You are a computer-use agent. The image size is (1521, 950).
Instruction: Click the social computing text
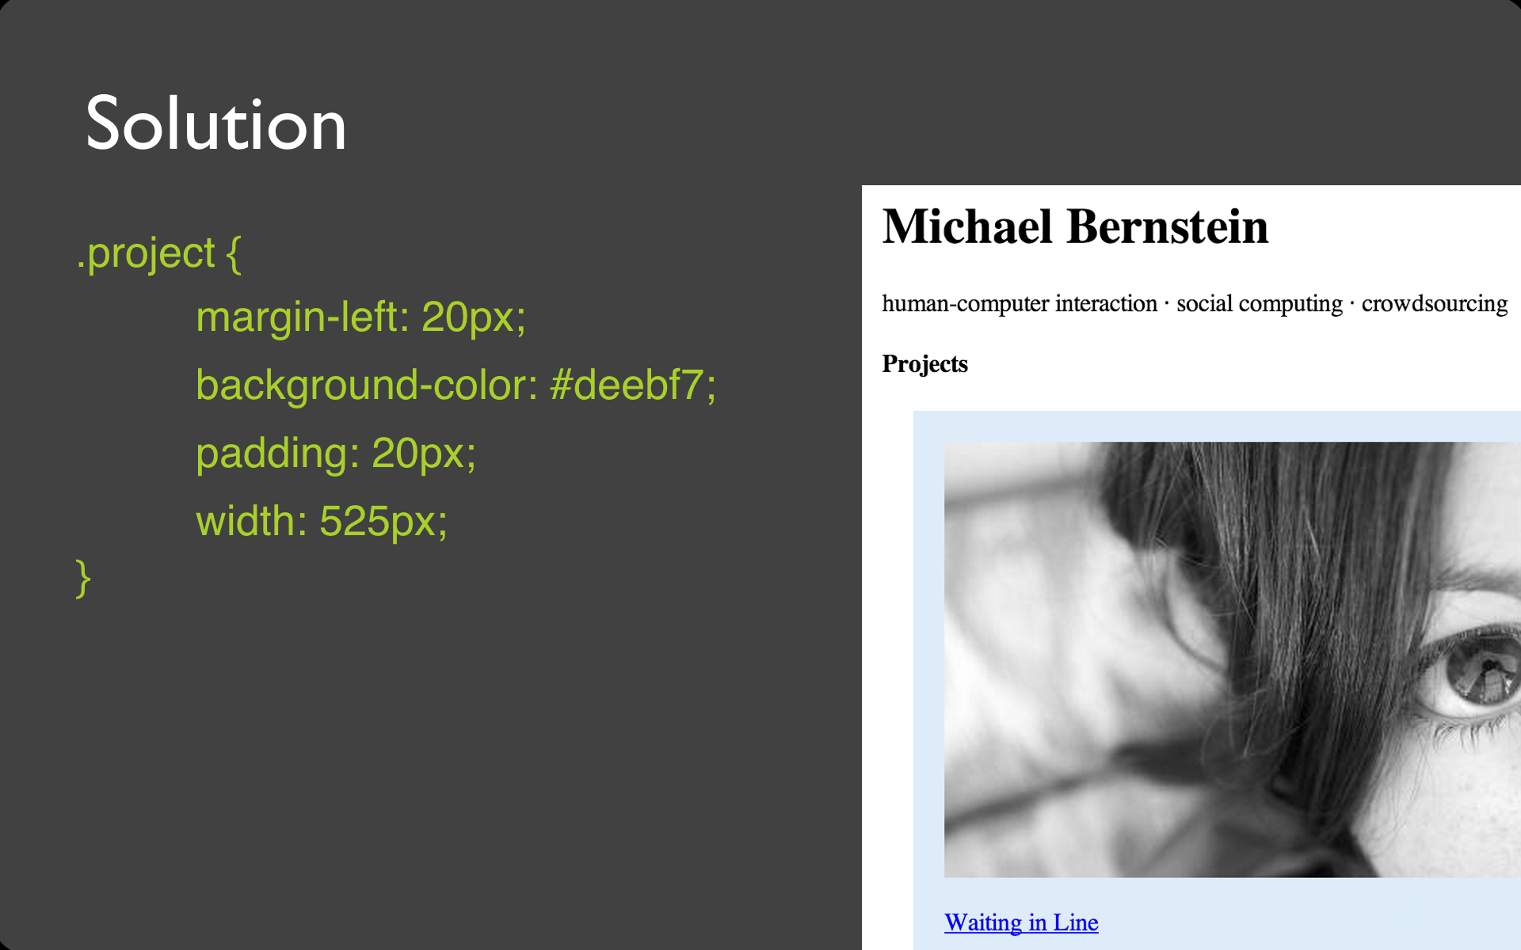point(1260,304)
